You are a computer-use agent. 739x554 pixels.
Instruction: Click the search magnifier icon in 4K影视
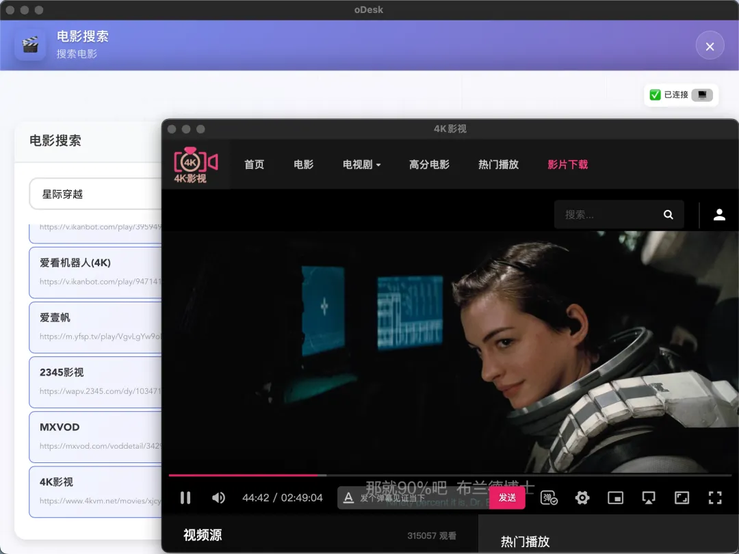click(x=668, y=215)
